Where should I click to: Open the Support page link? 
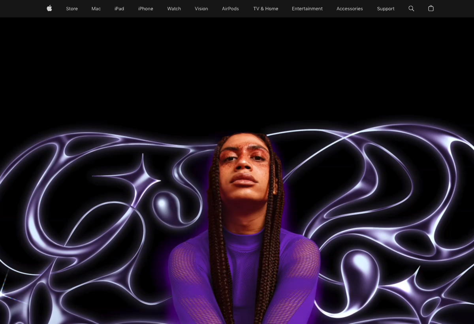[x=386, y=9]
